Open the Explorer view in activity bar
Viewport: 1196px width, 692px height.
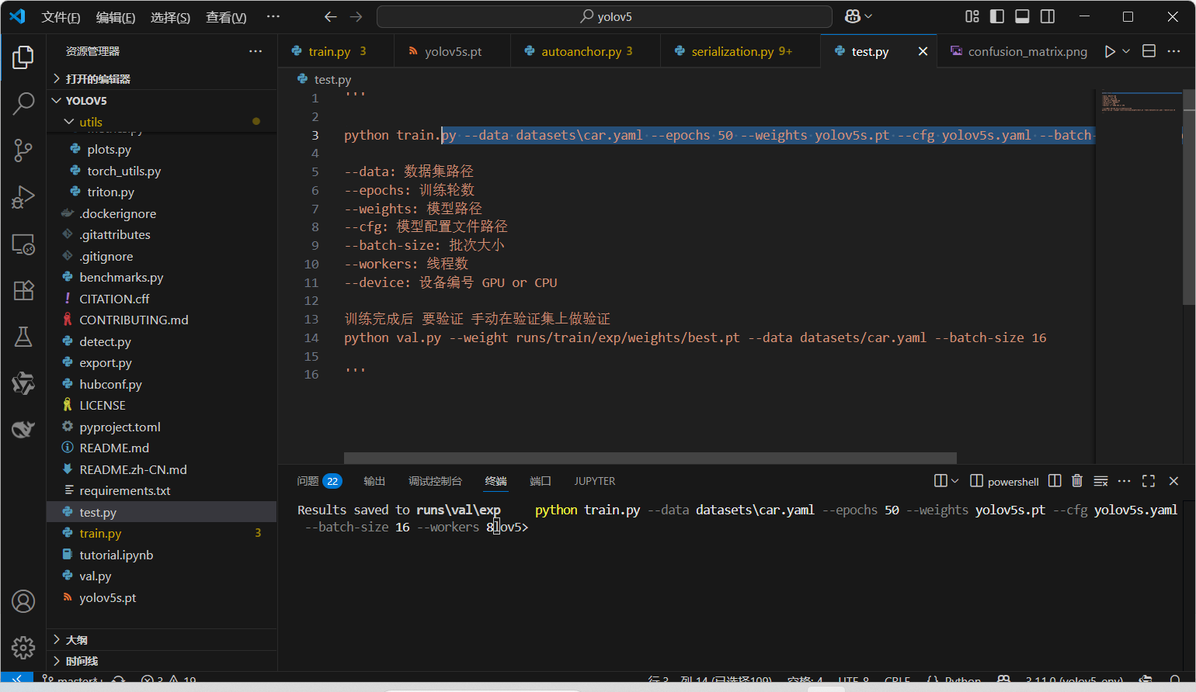[23, 57]
